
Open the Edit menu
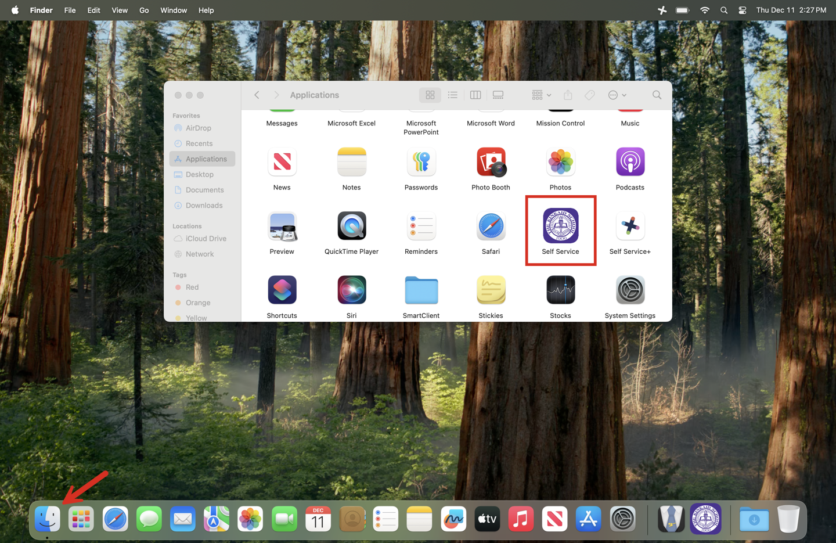(x=93, y=10)
